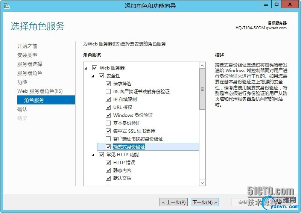This screenshot has height=213, width=301.
Task: Select the 摘要式身份验证 row label
Action: (129, 147)
